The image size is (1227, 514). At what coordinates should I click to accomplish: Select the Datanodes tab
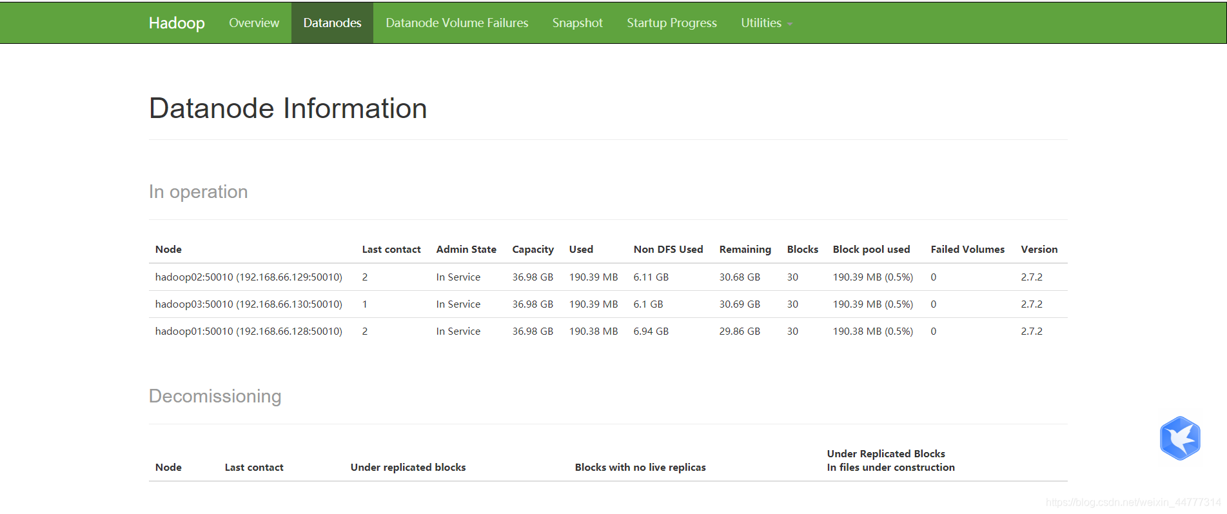click(x=332, y=23)
